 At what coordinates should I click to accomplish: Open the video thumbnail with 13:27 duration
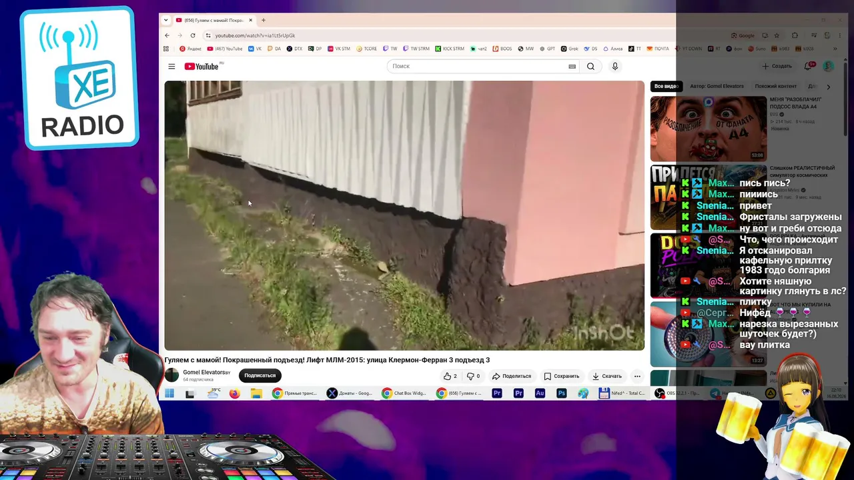click(709, 333)
